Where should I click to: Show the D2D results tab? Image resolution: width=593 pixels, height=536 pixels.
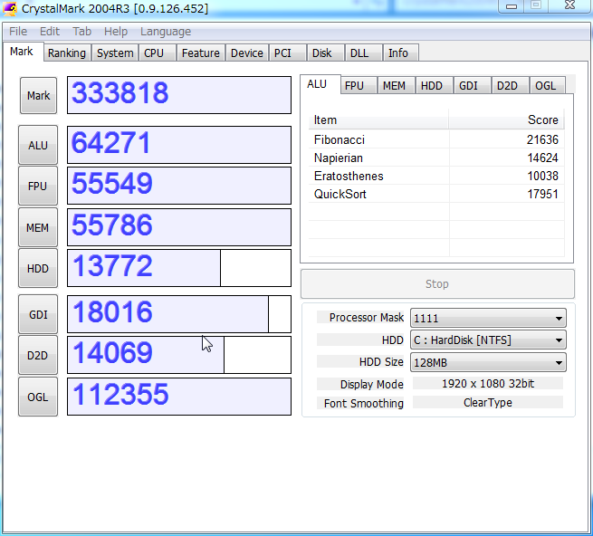coord(511,85)
